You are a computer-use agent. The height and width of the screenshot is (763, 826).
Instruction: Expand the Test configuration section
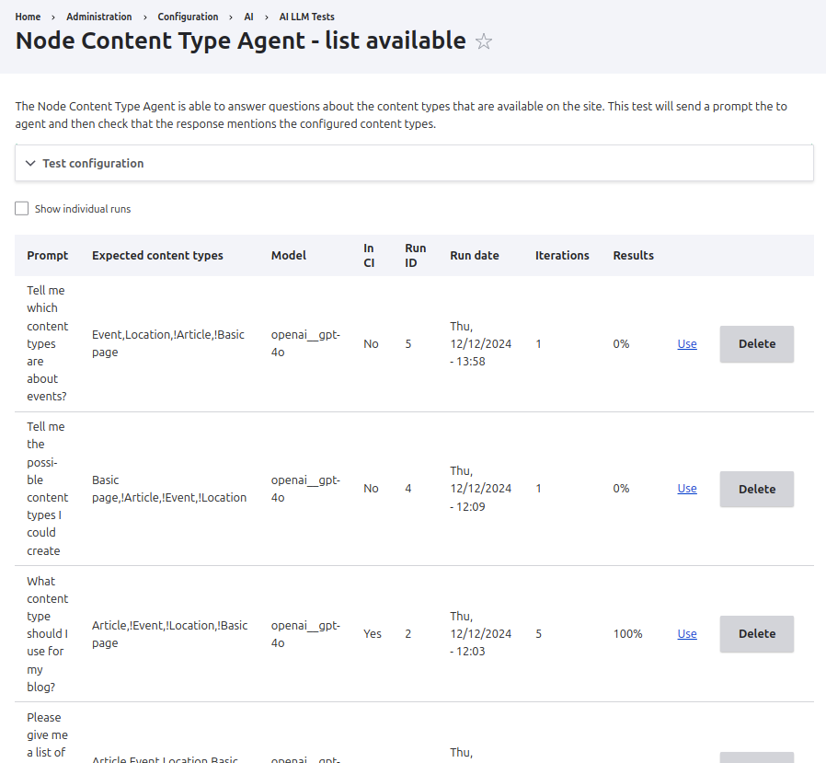[x=93, y=163]
